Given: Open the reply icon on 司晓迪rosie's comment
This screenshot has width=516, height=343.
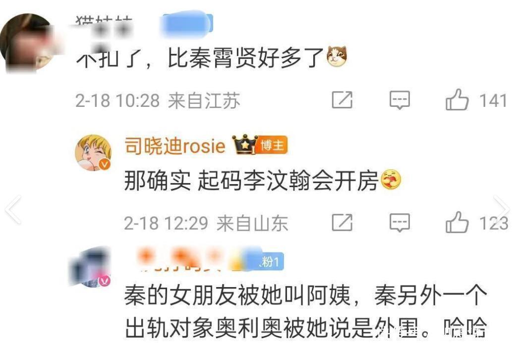Looking at the screenshot, I should 400,223.
